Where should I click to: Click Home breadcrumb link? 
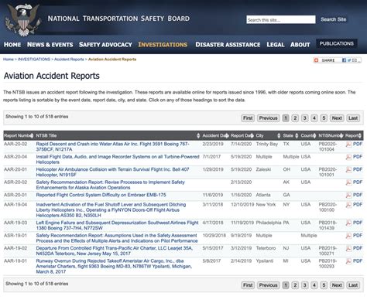(x=9, y=60)
